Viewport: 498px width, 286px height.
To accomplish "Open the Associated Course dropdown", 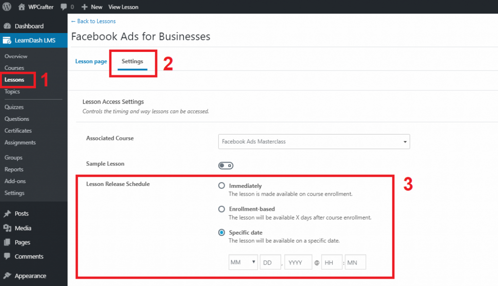I will point(314,141).
